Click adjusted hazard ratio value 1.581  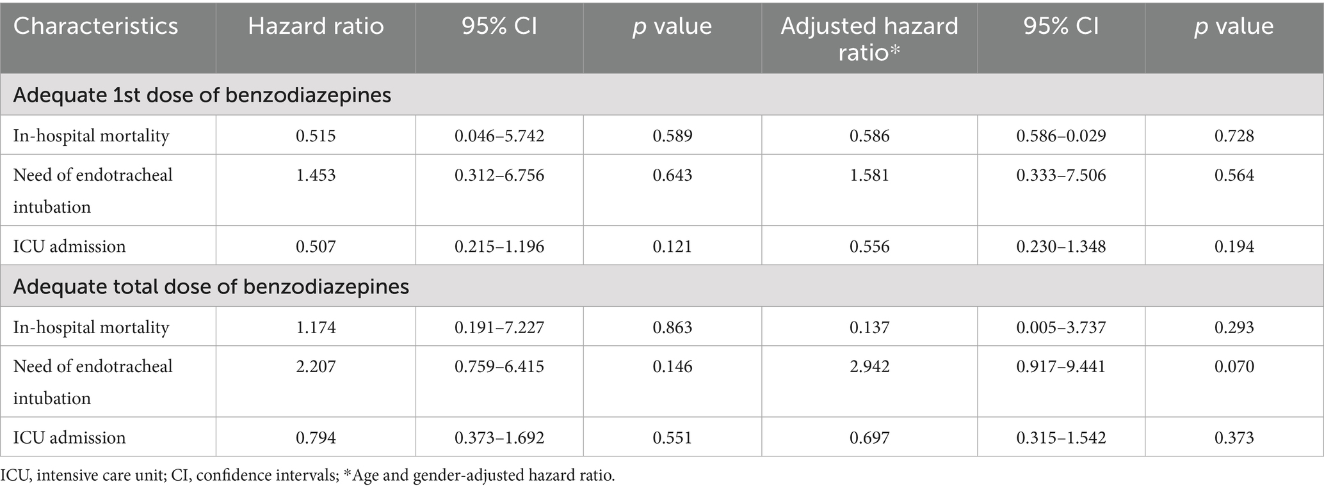click(x=869, y=175)
